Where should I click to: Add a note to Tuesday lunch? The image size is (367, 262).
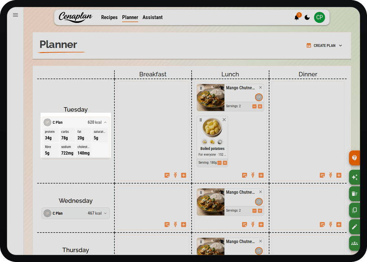tap(244, 175)
